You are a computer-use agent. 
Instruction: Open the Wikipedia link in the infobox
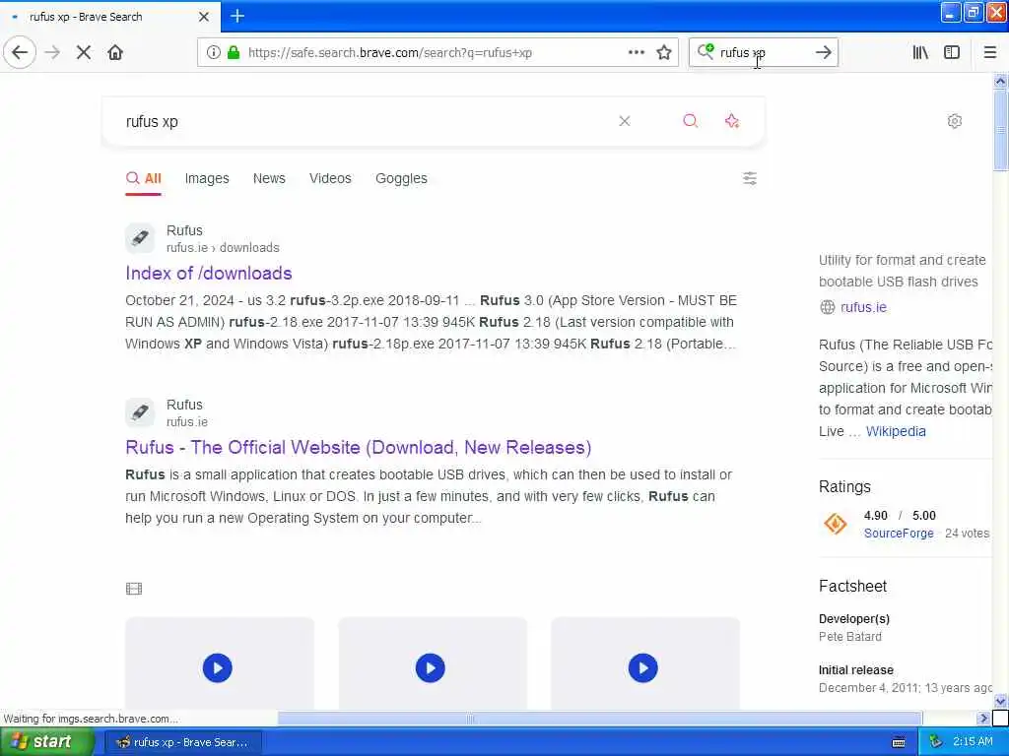896,431
